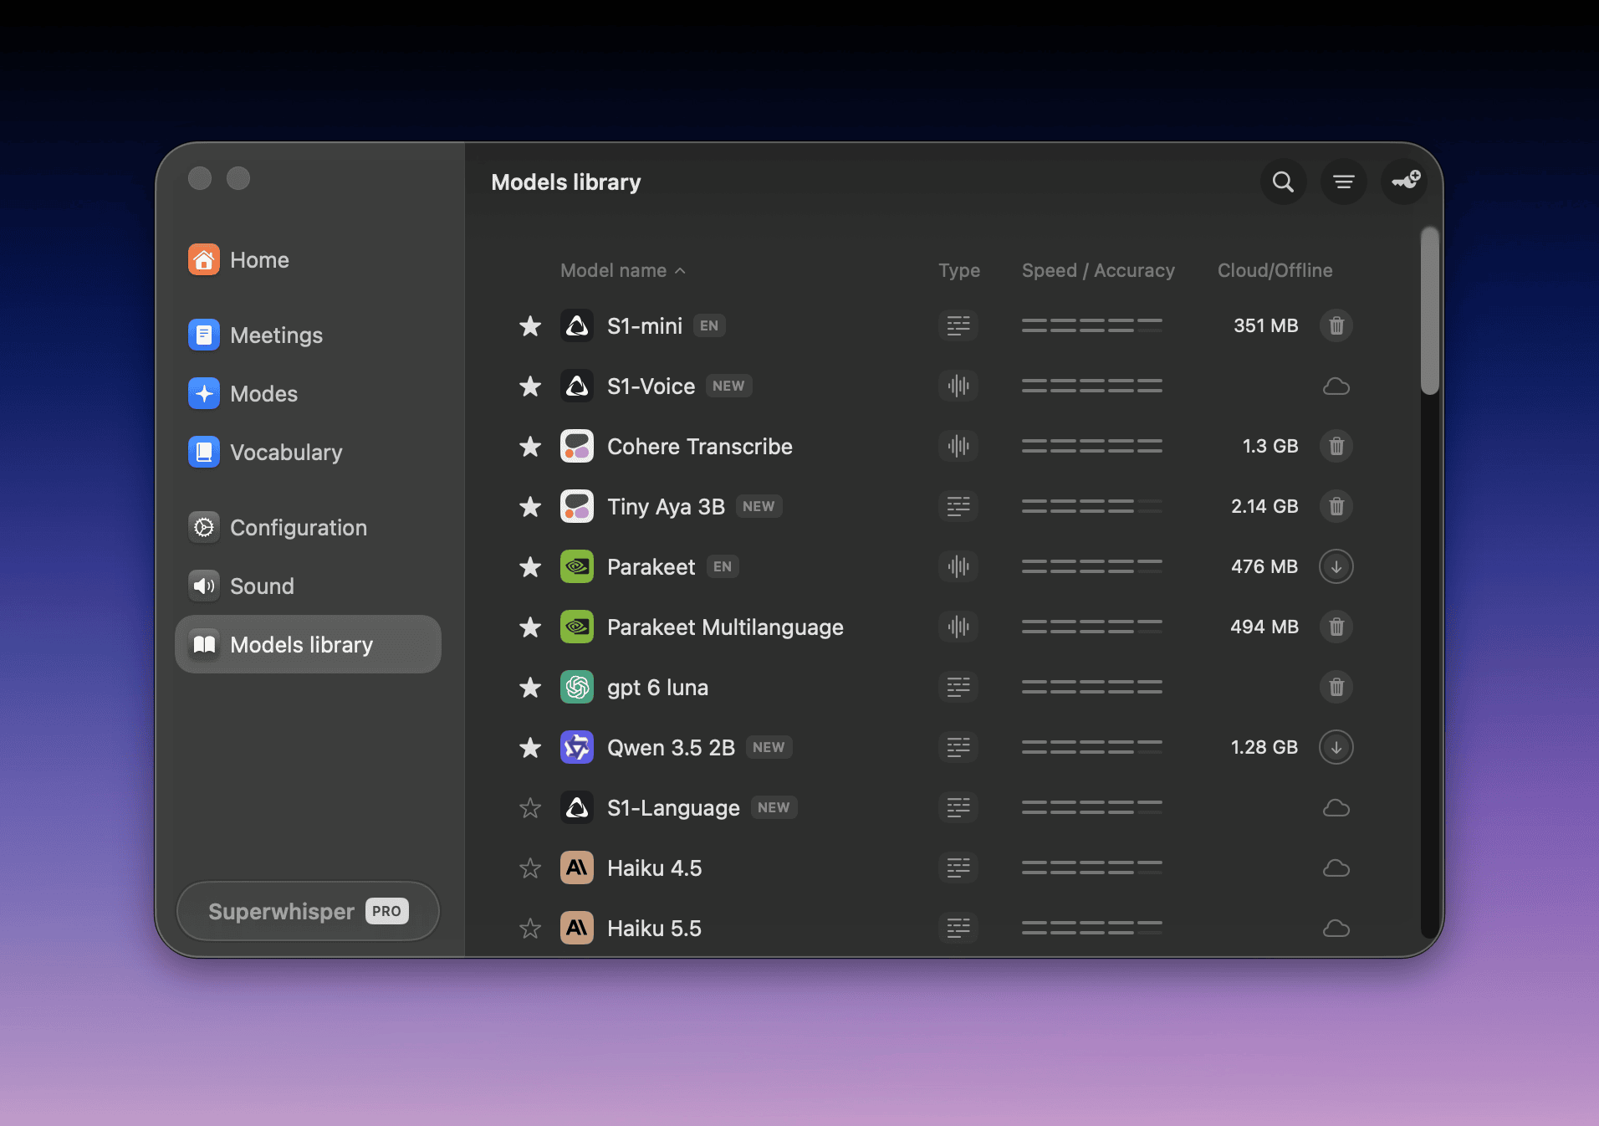Viewport: 1599px width, 1126px height.
Task: Unfavorite the Cohere Transcribe star
Action: click(530, 446)
